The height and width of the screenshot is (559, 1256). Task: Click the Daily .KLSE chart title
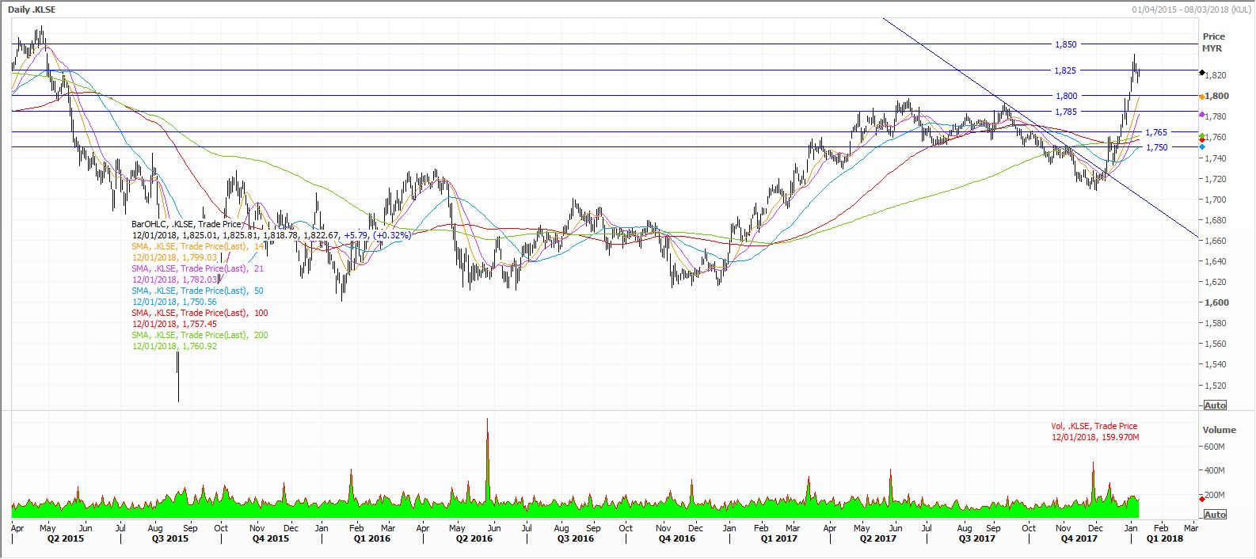[x=32, y=10]
